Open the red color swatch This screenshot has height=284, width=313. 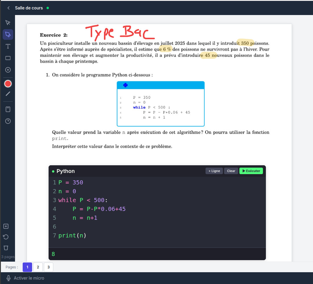[x=8, y=84]
